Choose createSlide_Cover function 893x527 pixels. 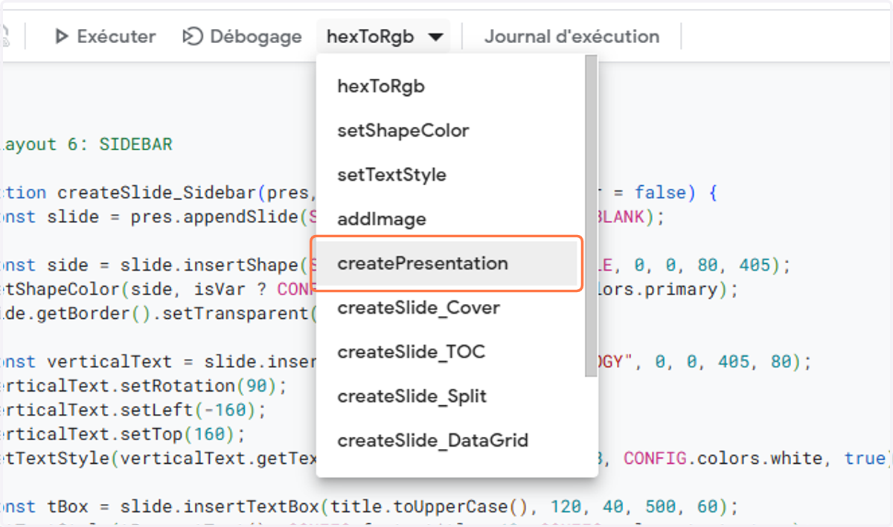coord(451,308)
